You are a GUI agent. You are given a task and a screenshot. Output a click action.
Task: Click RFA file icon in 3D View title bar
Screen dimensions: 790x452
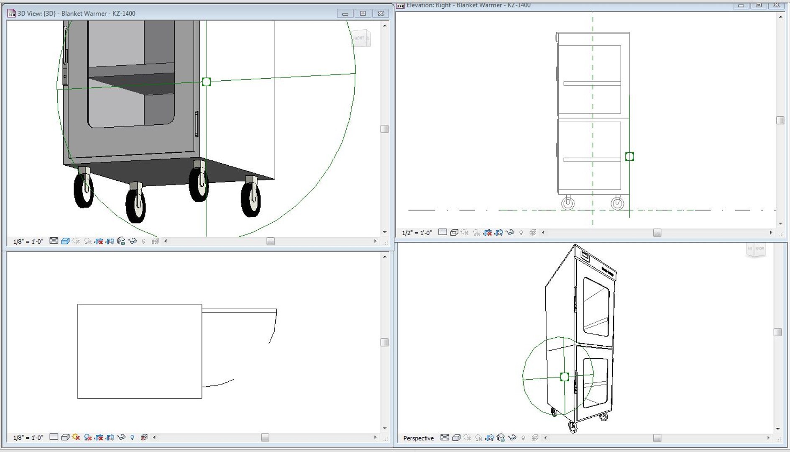coord(11,13)
